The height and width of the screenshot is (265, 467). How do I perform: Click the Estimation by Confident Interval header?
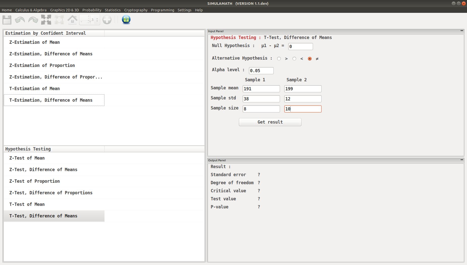pyautogui.click(x=54, y=33)
